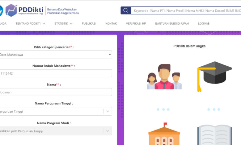This screenshot has width=241, height=145.
Task: Expand the STATISTIK menu
Action: pos(63,24)
